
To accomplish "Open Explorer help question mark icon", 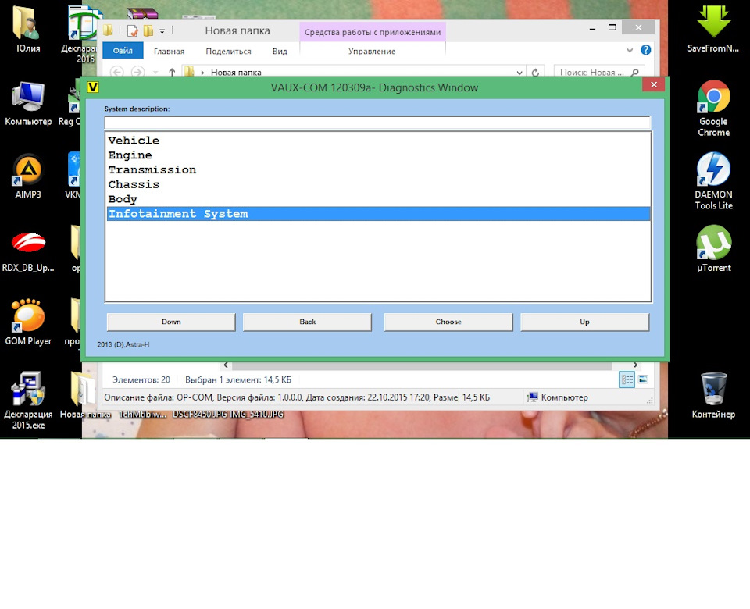I will click(646, 50).
